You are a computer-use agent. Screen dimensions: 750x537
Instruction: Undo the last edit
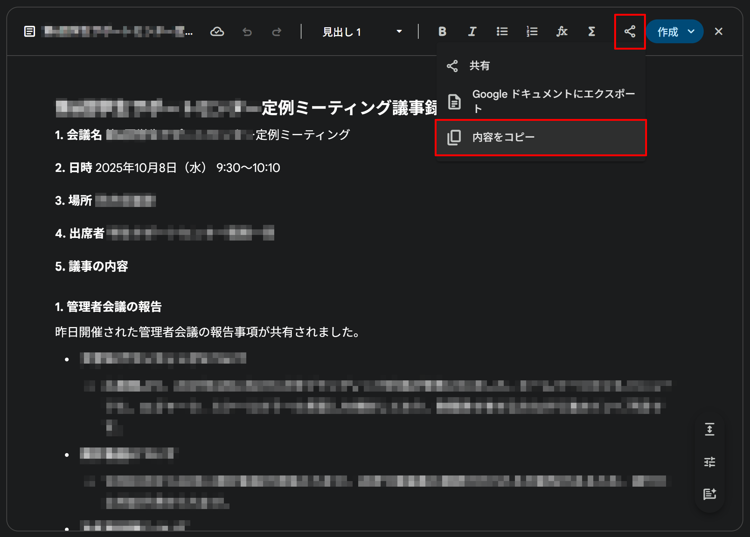[x=247, y=32]
